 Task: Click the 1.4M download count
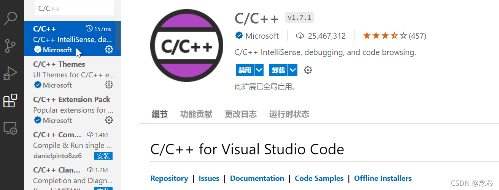(x=97, y=135)
